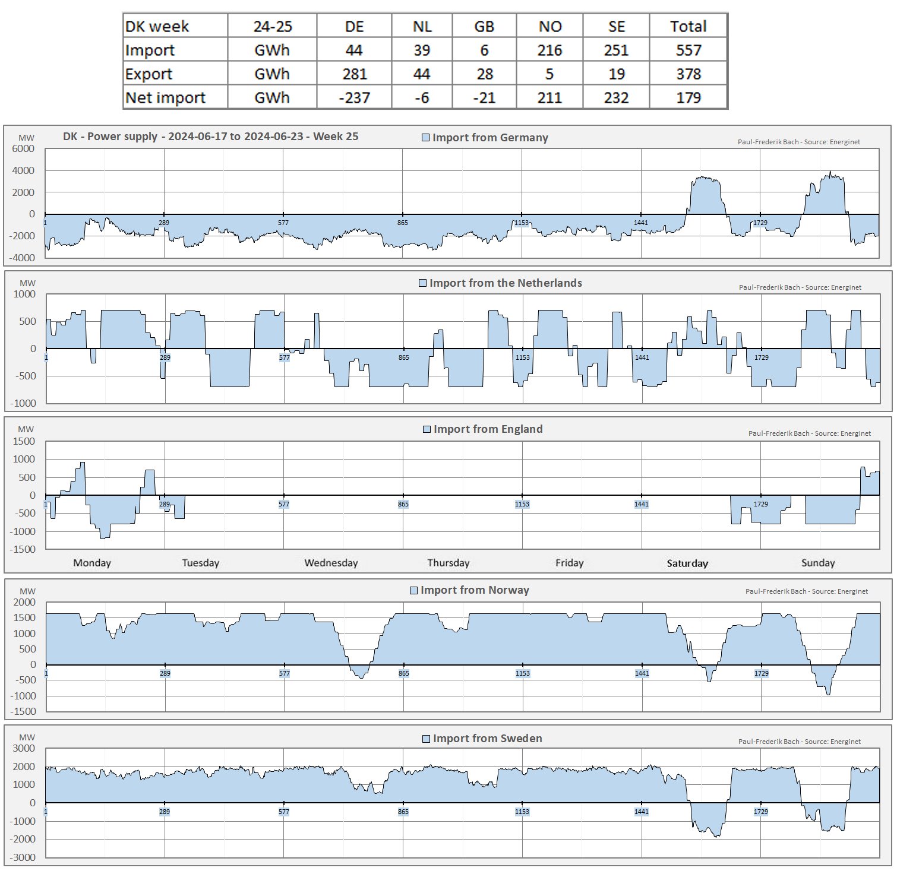This screenshot has height=871, width=897.
Task: Select the DE column header in table
Action: (x=354, y=26)
